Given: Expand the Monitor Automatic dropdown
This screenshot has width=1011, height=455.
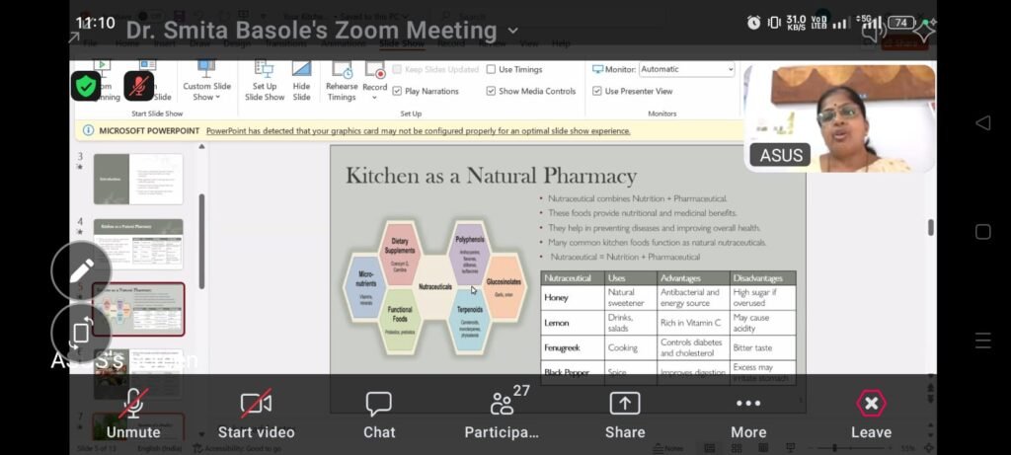Looking at the screenshot, I should click(x=730, y=70).
